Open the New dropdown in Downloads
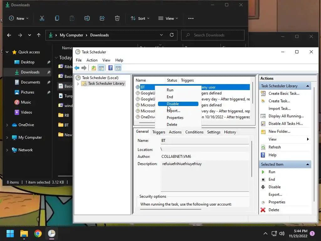321x241 pixels. click(x=19, y=19)
